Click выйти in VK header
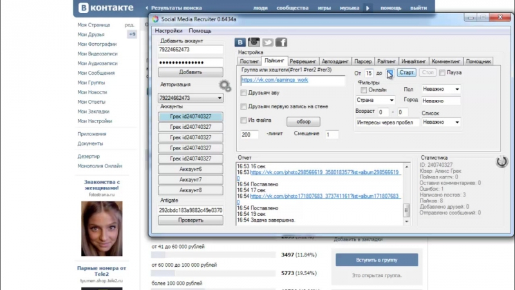 click(418, 8)
